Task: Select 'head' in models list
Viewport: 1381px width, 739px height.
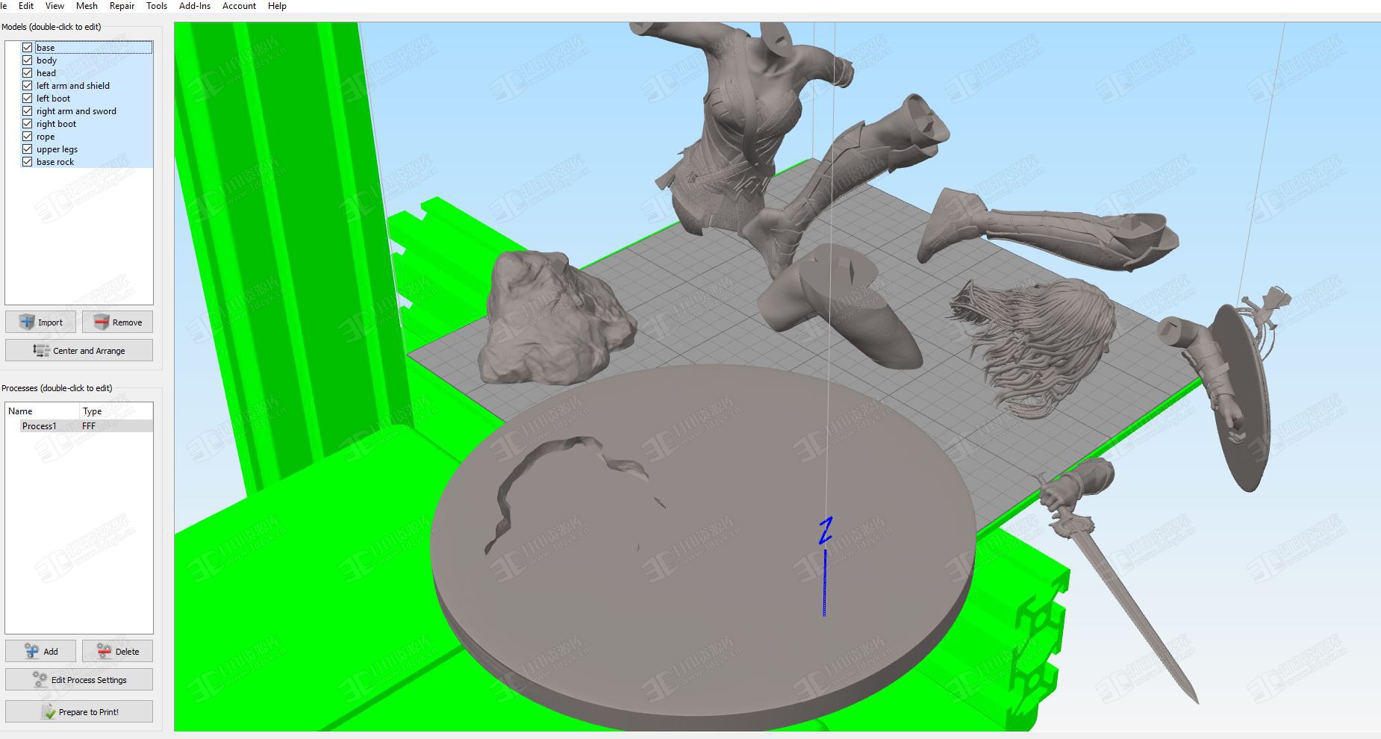Action: (46, 72)
